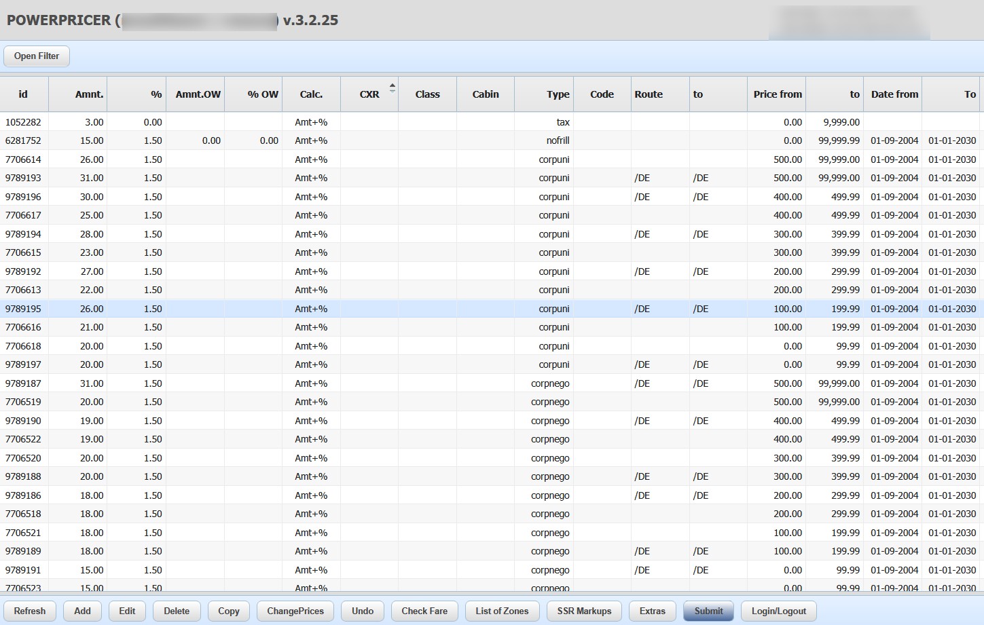
Task: Show the List of Zones
Action: click(502, 611)
